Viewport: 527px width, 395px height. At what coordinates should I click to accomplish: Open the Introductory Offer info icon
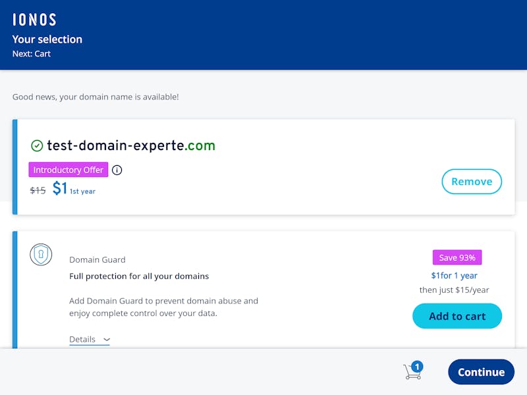117,170
